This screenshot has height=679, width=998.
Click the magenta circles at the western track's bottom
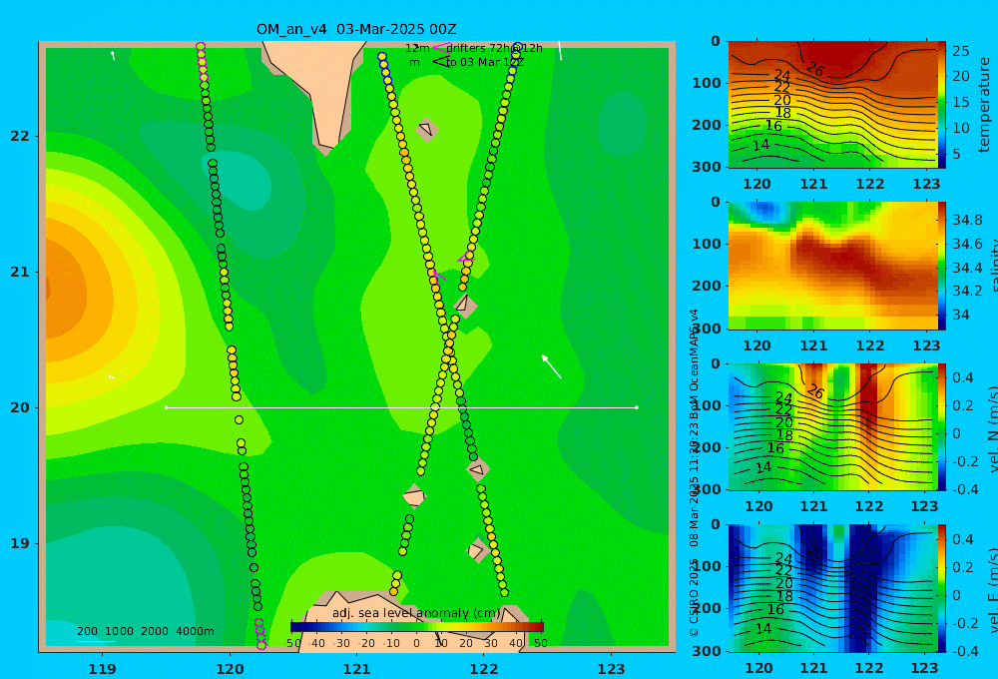(260, 634)
